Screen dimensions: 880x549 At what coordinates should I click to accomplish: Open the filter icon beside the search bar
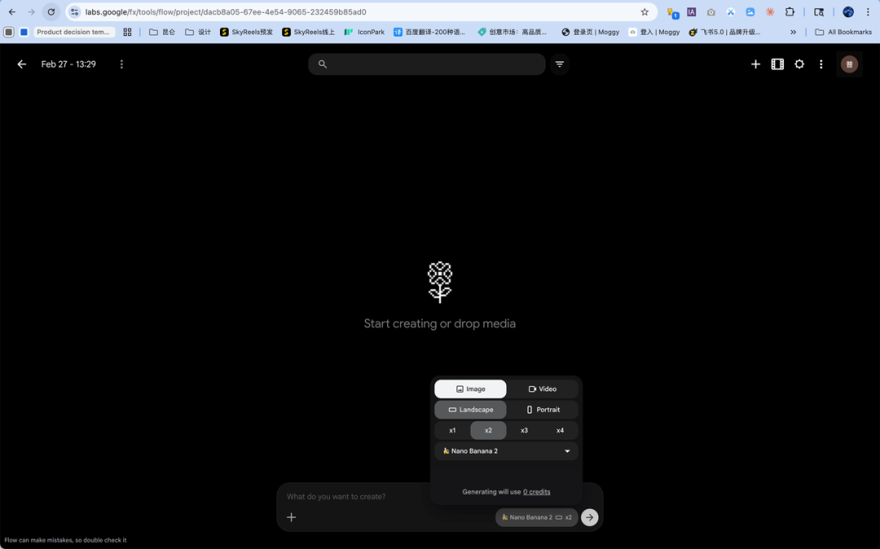tap(560, 64)
